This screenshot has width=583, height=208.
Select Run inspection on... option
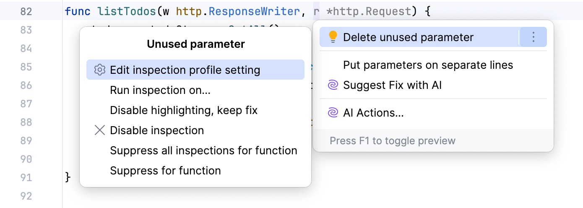pos(160,90)
